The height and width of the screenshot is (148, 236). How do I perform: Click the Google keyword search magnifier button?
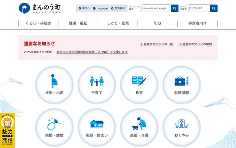point(174,8)
